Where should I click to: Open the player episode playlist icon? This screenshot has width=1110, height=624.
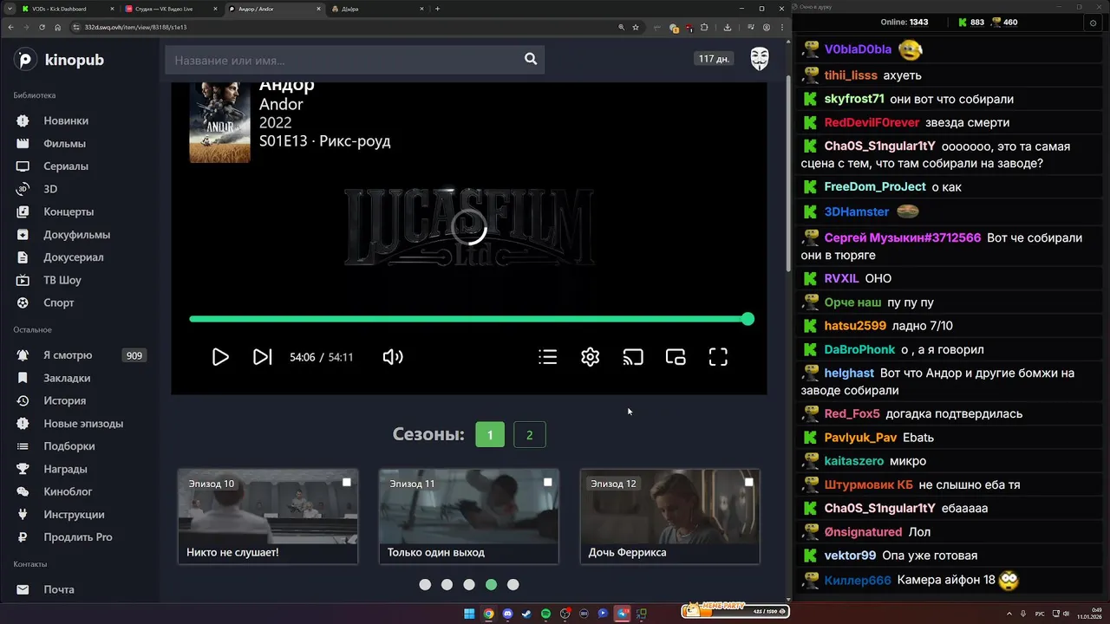point(547,357)
